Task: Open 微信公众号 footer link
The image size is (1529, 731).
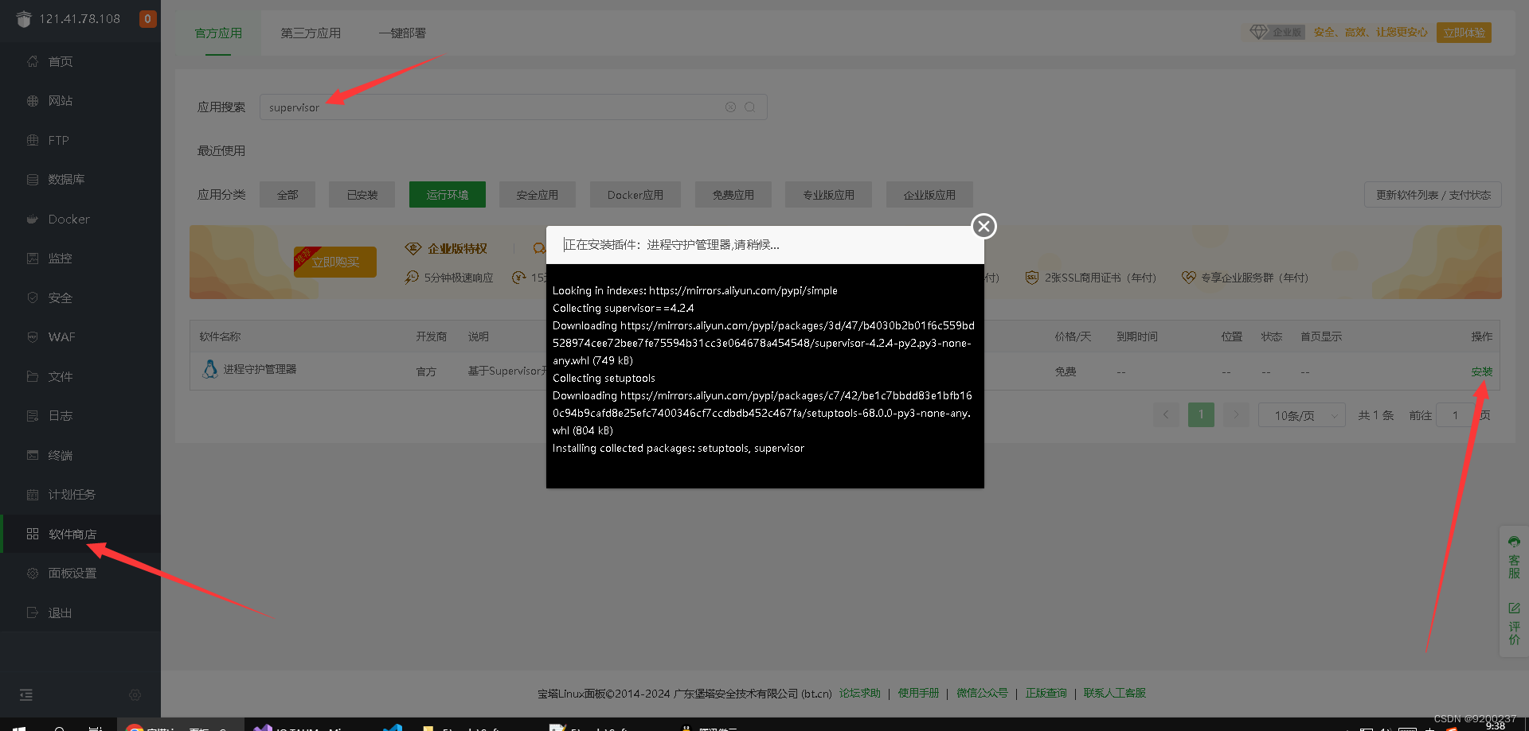Action: pyautogui.click(x=982, y=694)
